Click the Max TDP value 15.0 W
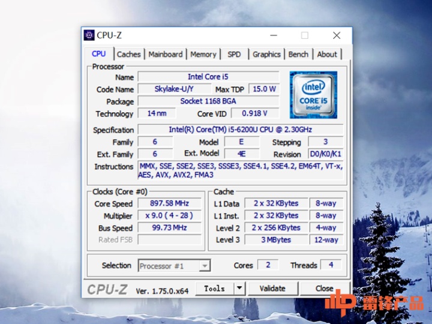 (x=264, y=89)
